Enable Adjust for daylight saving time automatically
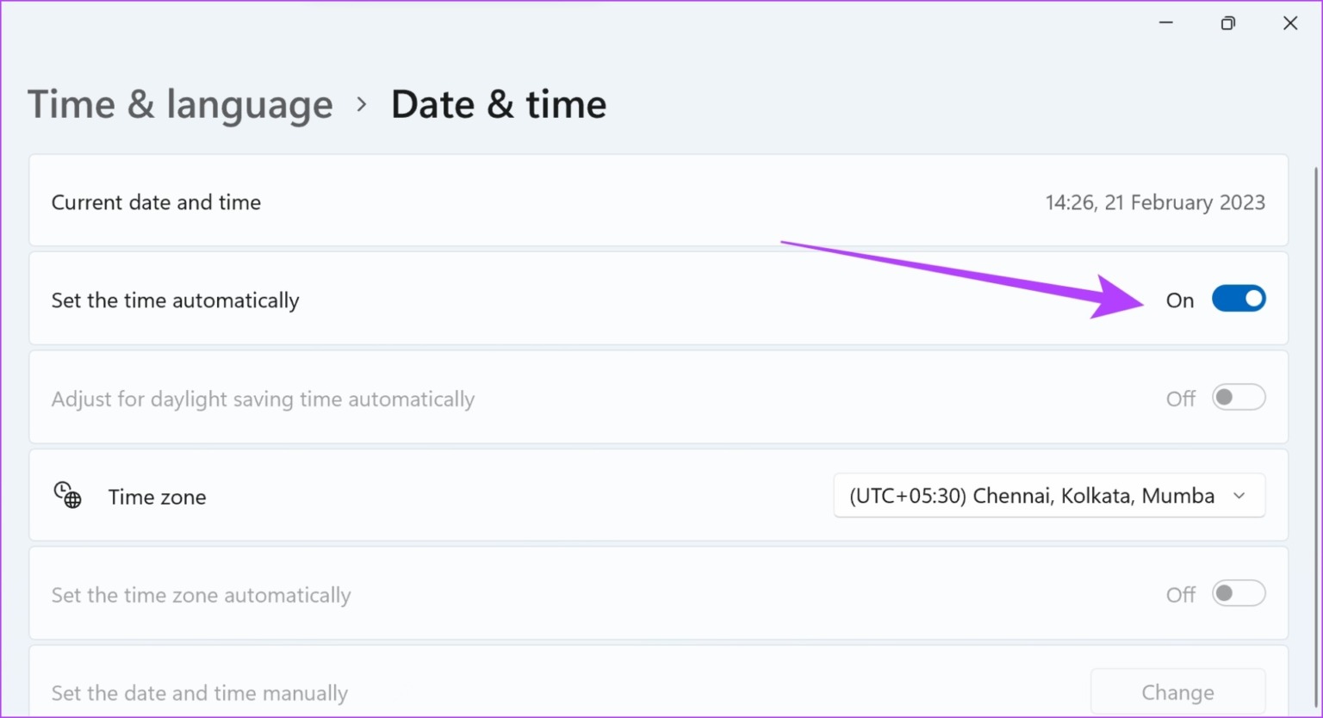The image size is (1323, 718). [1239, 397]
